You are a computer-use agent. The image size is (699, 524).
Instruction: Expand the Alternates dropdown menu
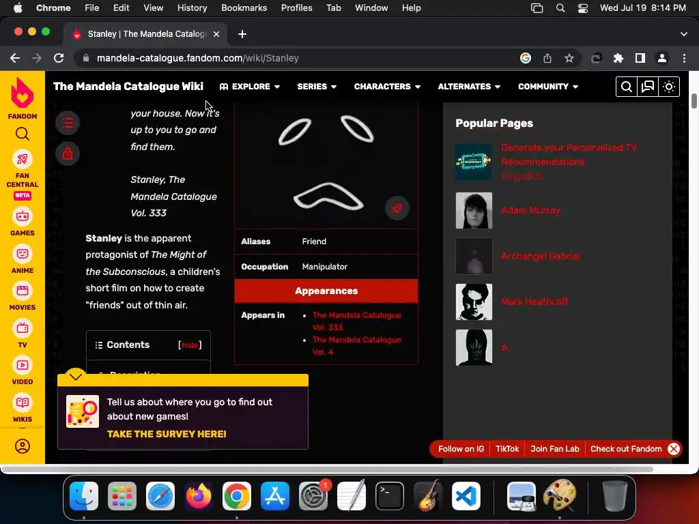pos(469,87)
